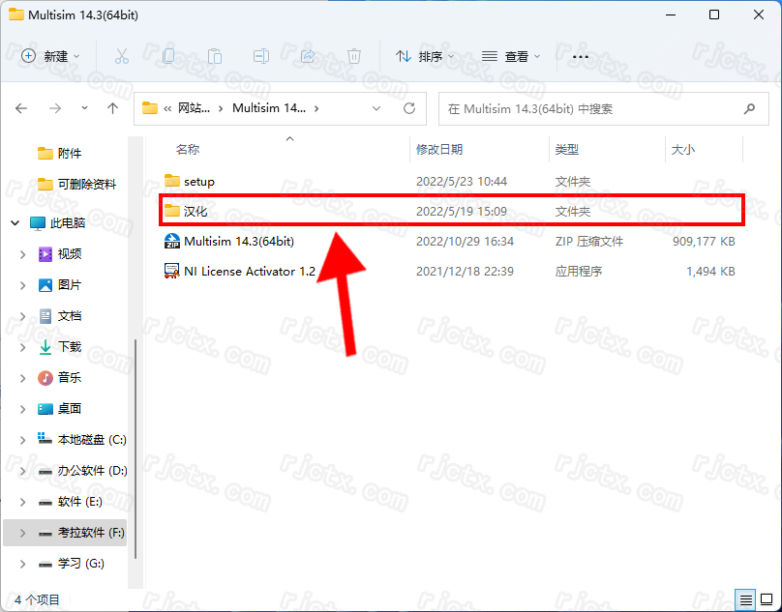Click the Share icon in toolbar
782x612 pixels.
[308, 56]
